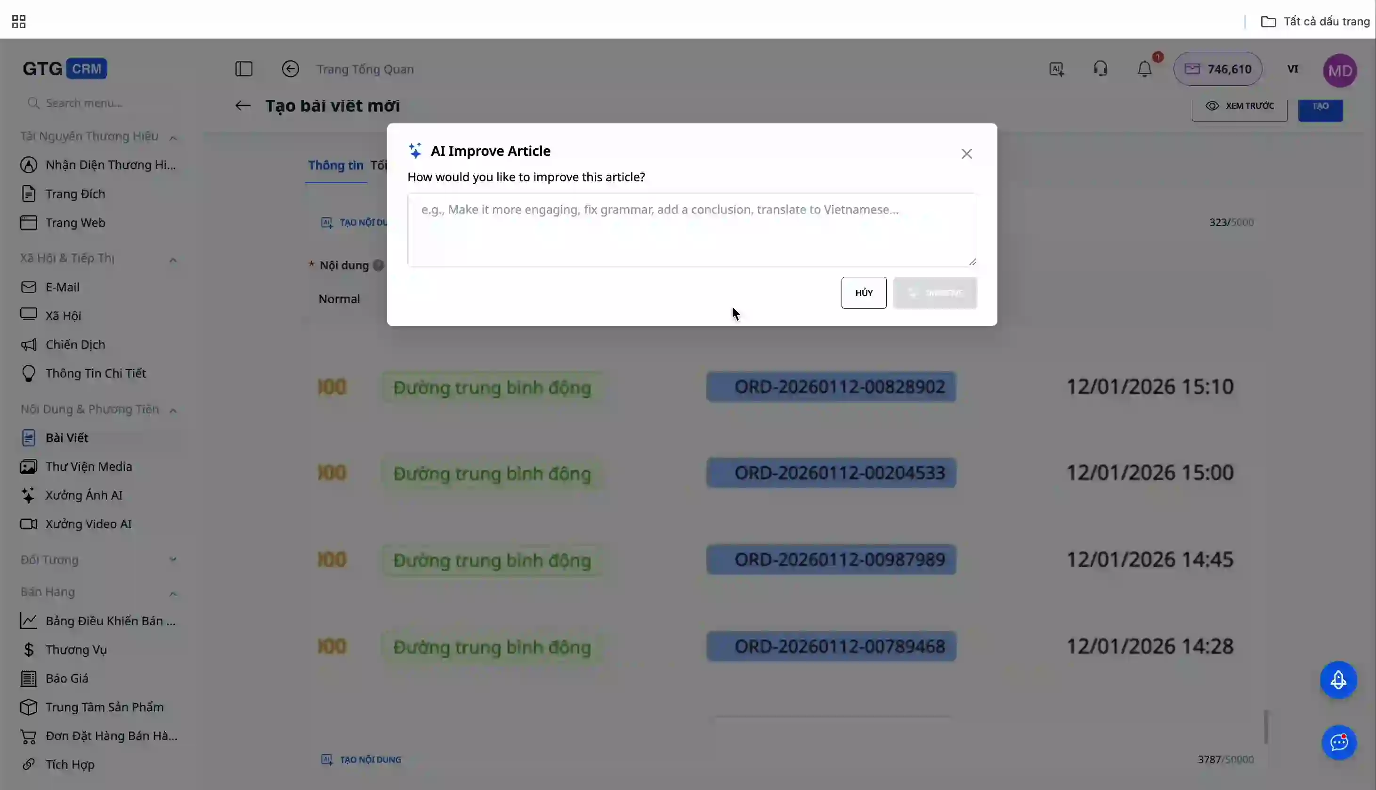The height and width of the screenshot is (790, 1376).
Task: Select the Thông tin tab
Action: (x=335, y=166)
